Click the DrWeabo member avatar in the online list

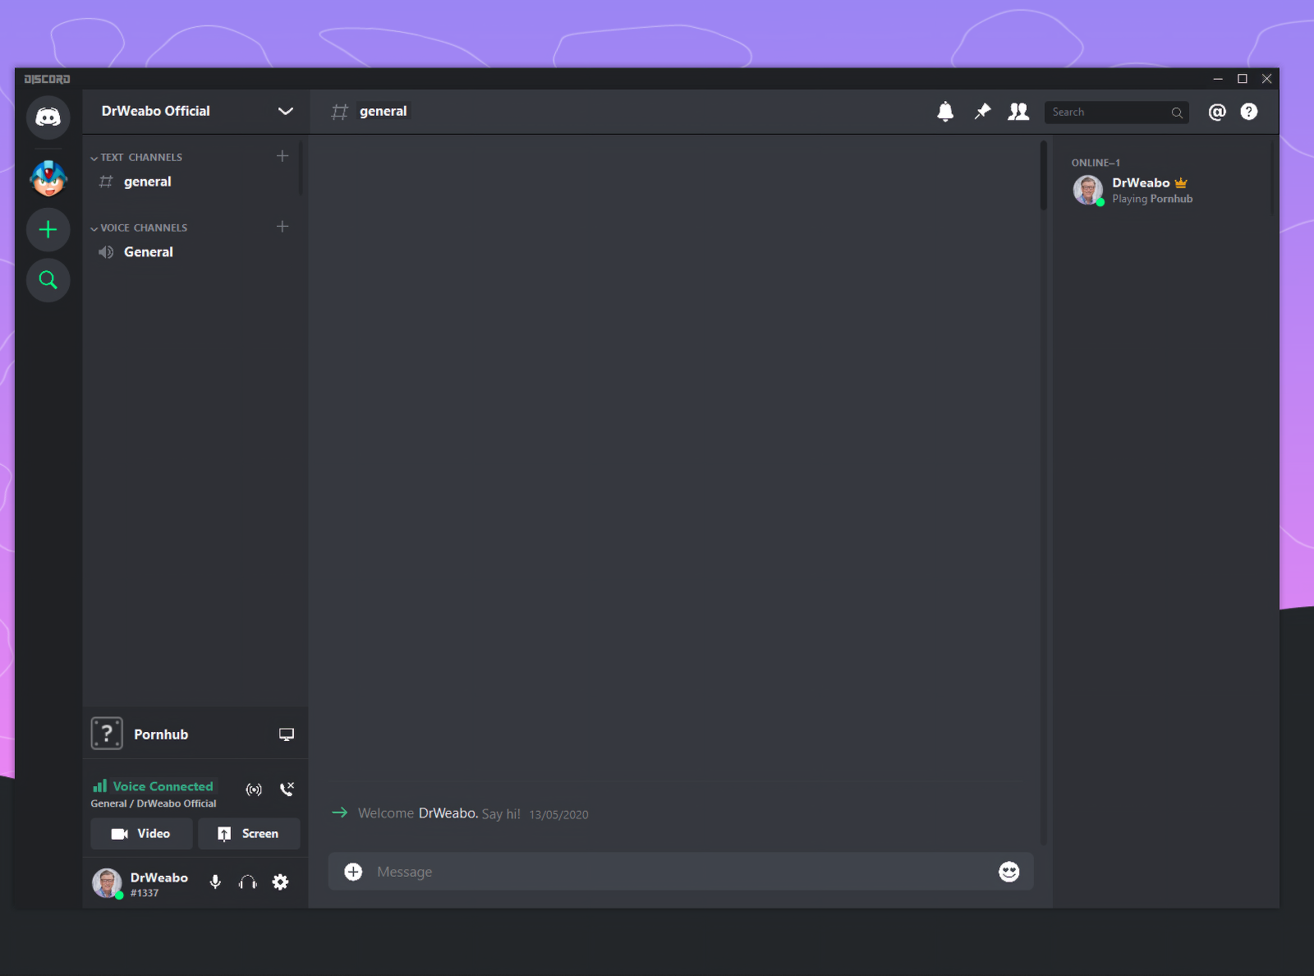coord(1088,190)
